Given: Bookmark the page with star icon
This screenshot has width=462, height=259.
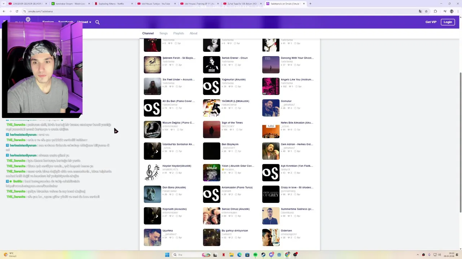Looking at the screenshot, I should point(426,11).
